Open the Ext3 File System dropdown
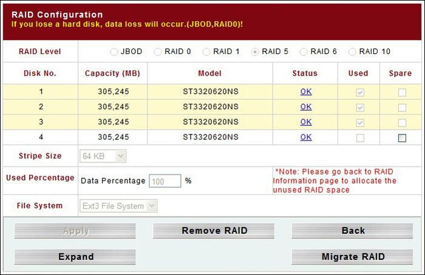The height and width of the screenshot is (275, 425). coord(118,206)
